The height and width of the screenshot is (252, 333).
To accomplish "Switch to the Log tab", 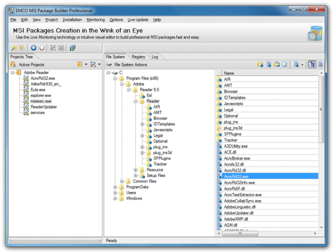I will [155, 57].
